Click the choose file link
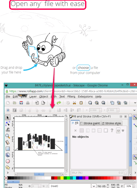The image size is (137, 188). 83,68
